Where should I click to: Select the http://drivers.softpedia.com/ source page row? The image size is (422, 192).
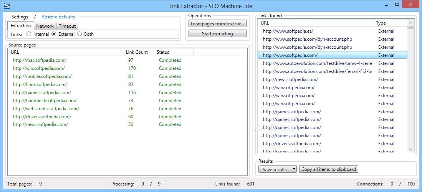coord(127,117)
